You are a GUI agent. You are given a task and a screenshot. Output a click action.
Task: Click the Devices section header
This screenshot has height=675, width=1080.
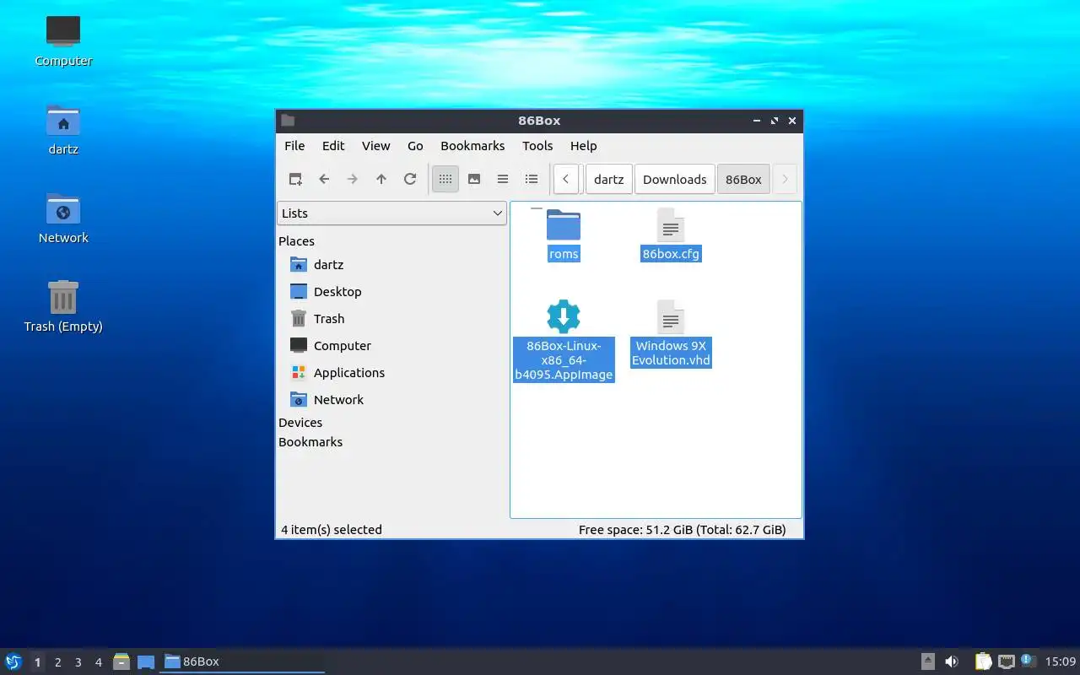click(x=300, y=423)
